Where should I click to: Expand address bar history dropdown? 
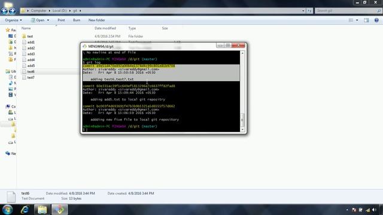[x=303, y=11]
